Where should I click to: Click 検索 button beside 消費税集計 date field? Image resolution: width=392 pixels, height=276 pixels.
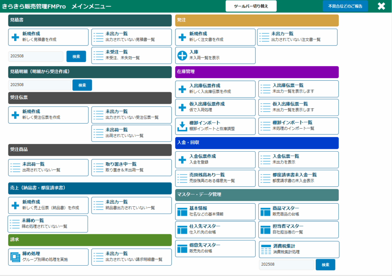click(x=325, y=265)
